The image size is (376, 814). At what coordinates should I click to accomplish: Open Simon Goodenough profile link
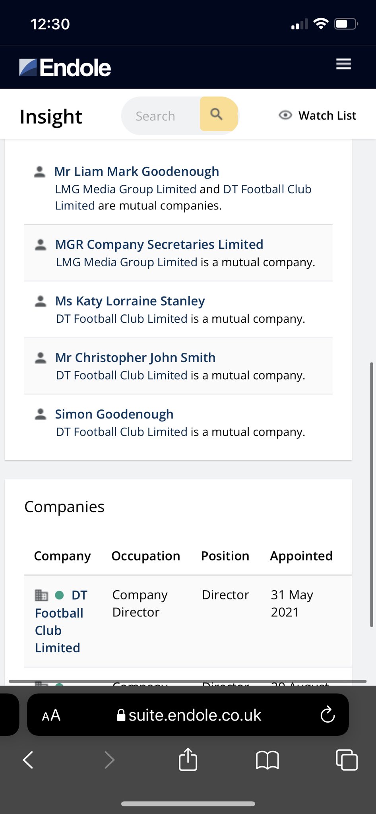point(114,414)
